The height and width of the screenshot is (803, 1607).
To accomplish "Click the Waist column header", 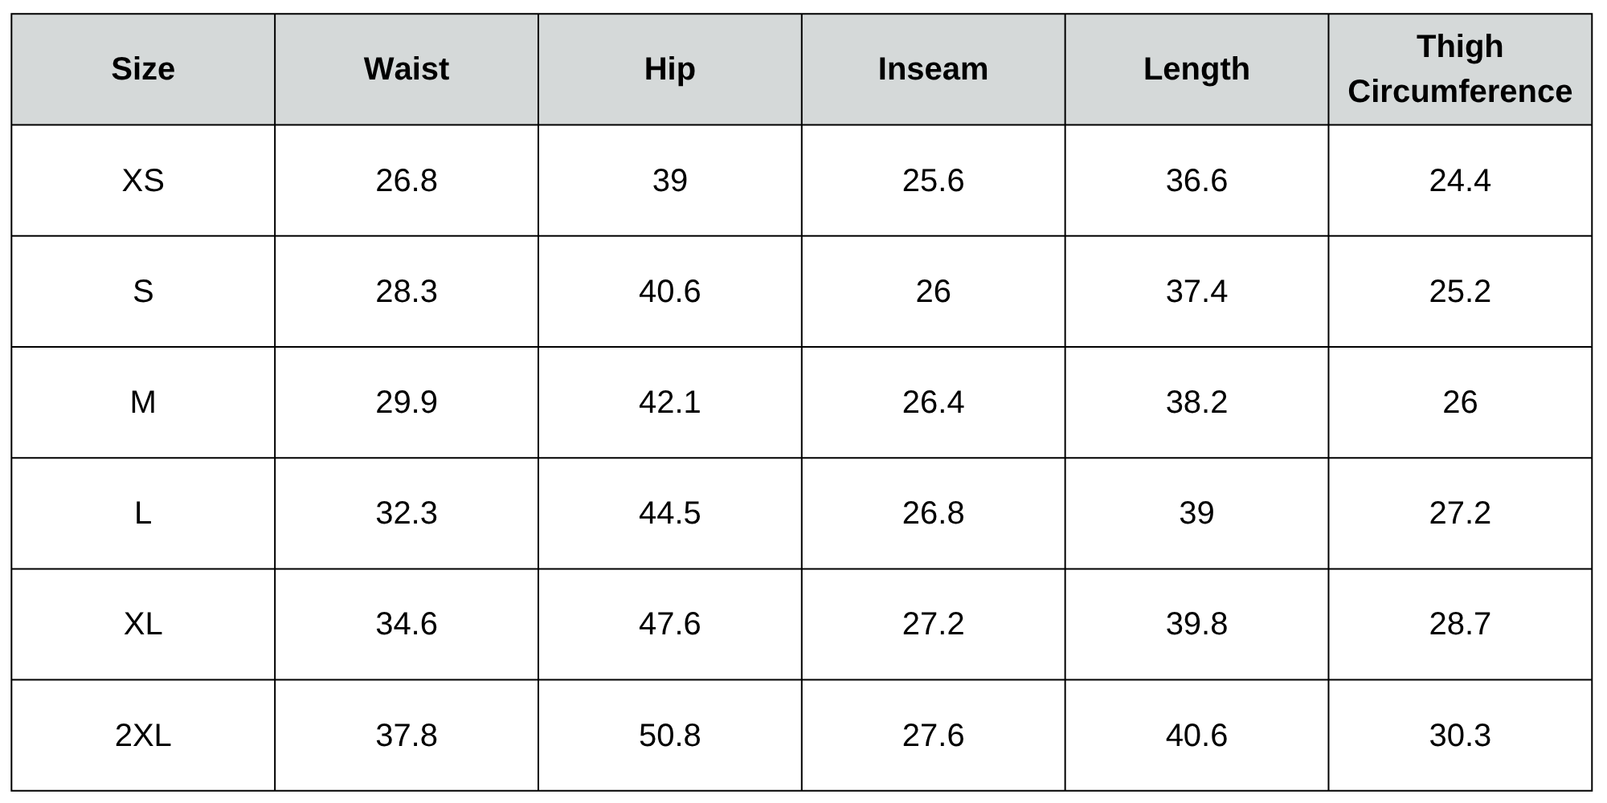I will coord(407,69).
